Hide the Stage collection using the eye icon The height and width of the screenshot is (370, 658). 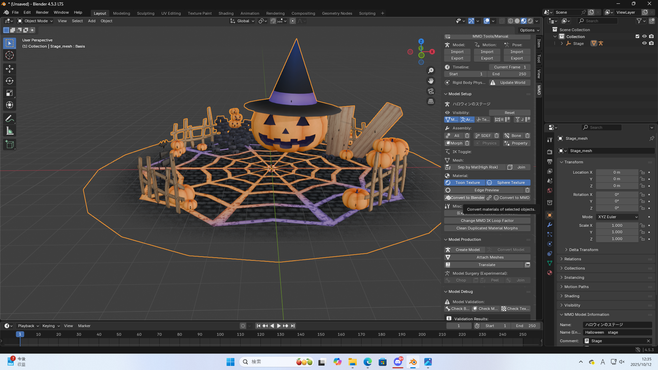644,44
